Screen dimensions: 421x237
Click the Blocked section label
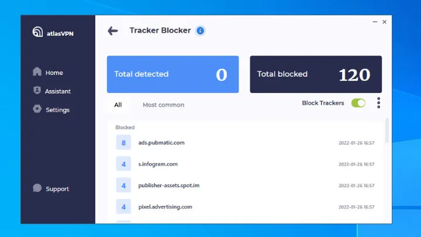point(125,128)
